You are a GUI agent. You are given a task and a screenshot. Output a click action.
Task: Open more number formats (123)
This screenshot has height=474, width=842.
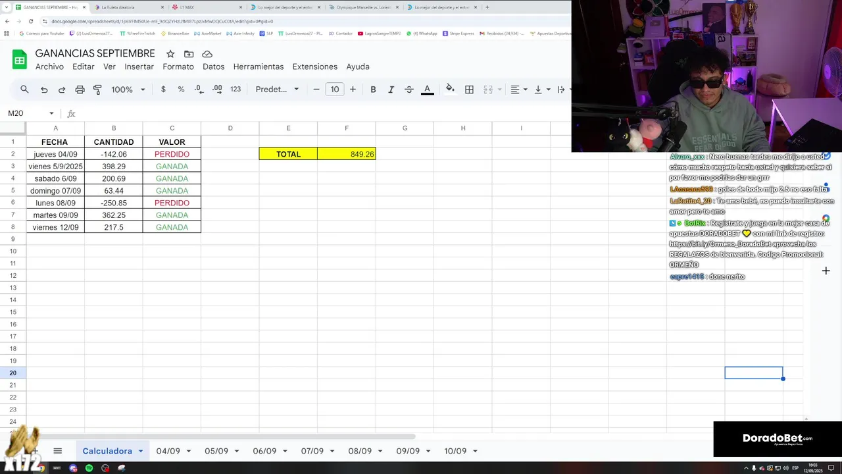pyautogui.click(x=235, y=90)
